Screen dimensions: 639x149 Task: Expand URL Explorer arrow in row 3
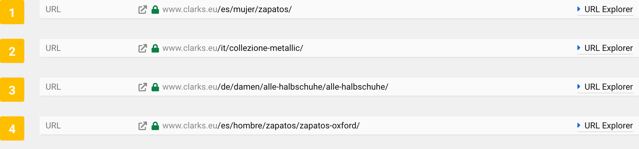579,87
